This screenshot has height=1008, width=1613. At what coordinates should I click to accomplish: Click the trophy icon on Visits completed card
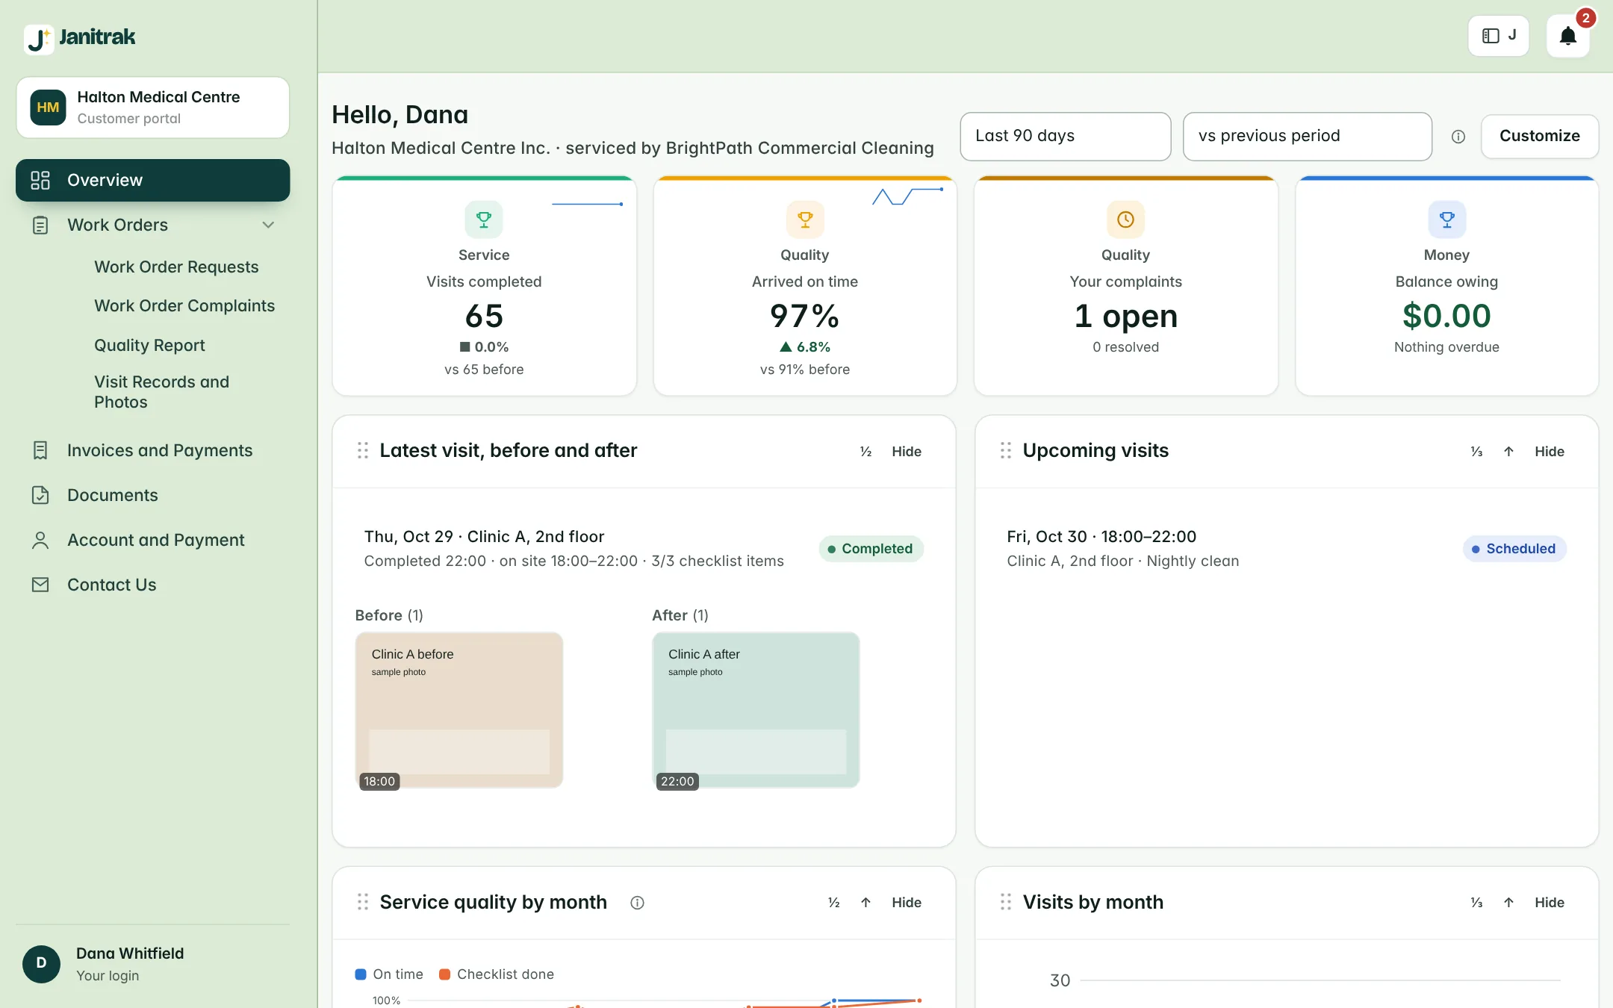(484, 220)
